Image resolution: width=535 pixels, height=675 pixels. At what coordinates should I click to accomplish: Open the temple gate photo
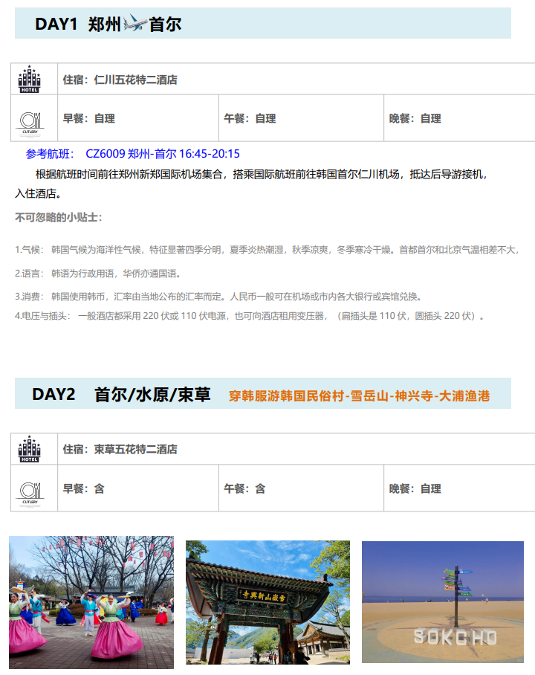point(267,601)
